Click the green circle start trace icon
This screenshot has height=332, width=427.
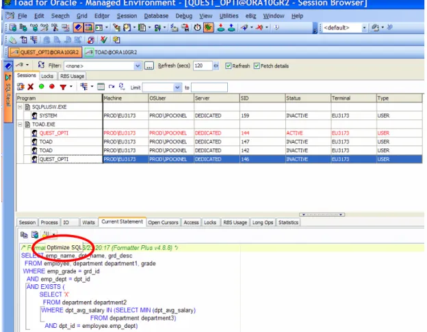(41, 87)
